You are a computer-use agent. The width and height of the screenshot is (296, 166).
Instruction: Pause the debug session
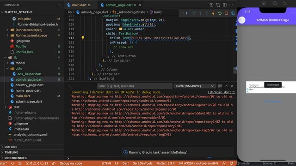187,13
